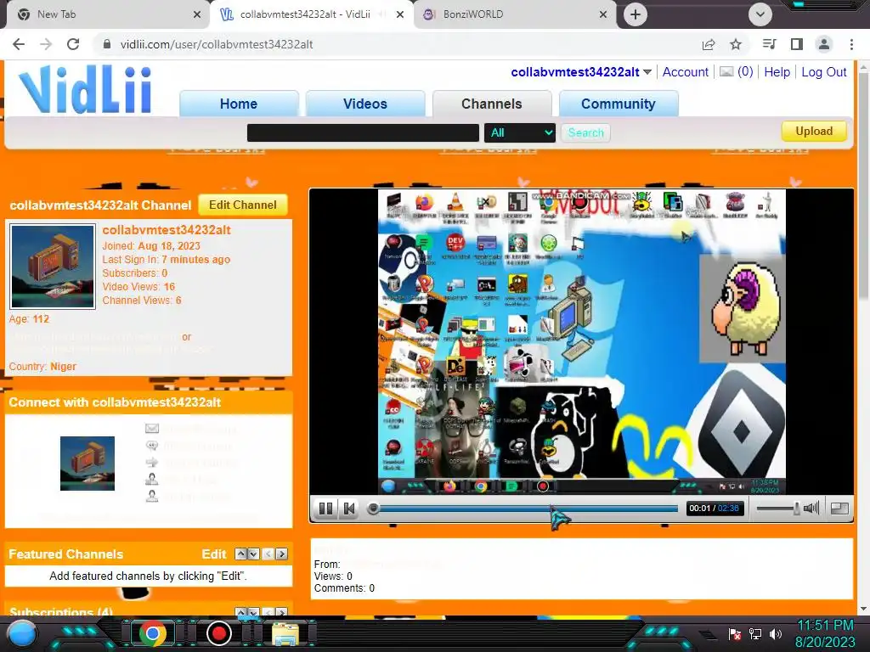Go back in browser history
The height and width of the screenshot is (652, 870).
coord(19,44)
